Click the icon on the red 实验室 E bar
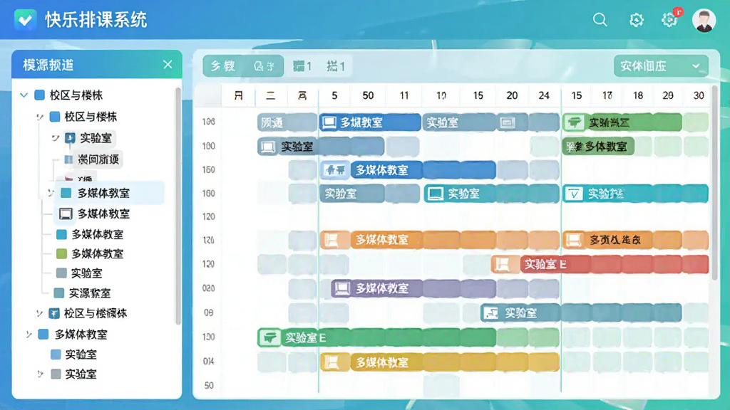This screenshot has height=410, width=730. click(x=503, y=264)
